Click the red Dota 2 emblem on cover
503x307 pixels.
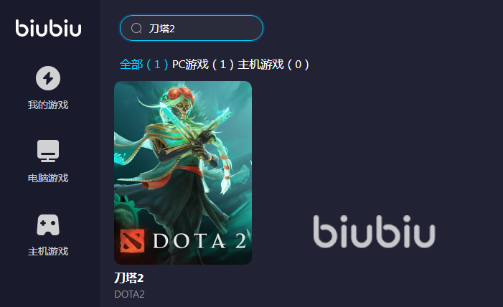pyautogui.click(x=132, y=240)
